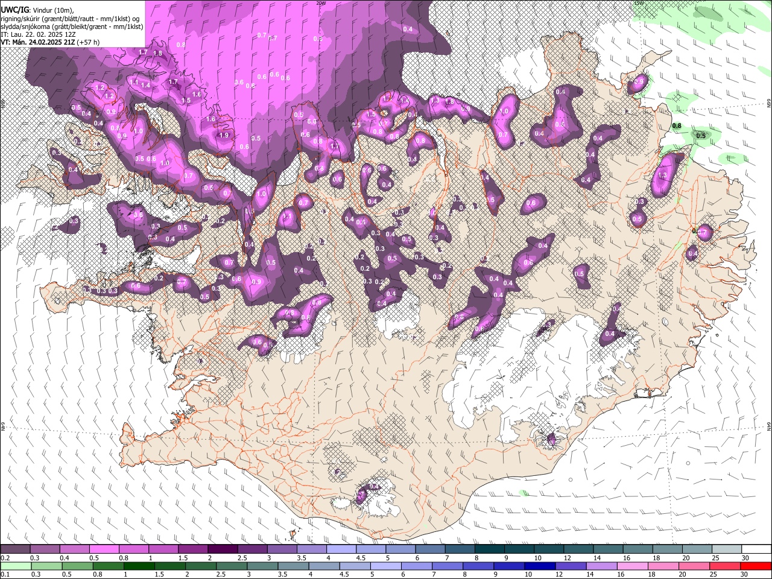Pick the grey-blue 4 swatch in lower legend

(324, 566)
